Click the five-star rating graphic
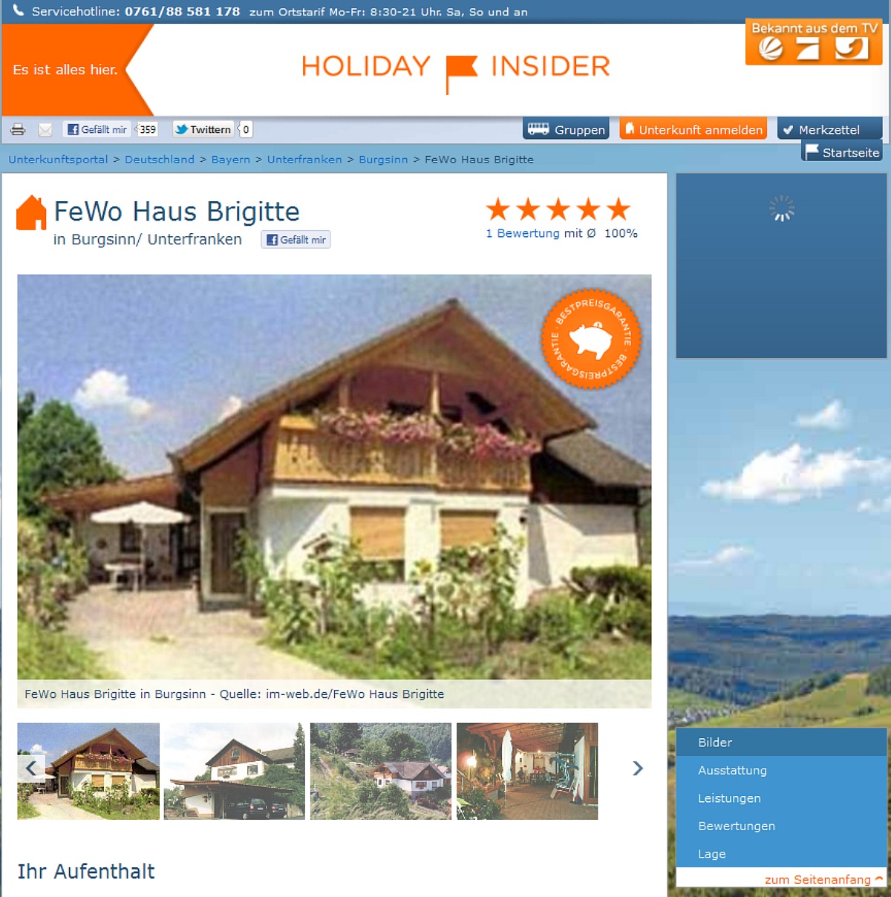Viewport: 891px width, 897px height. 558,209
